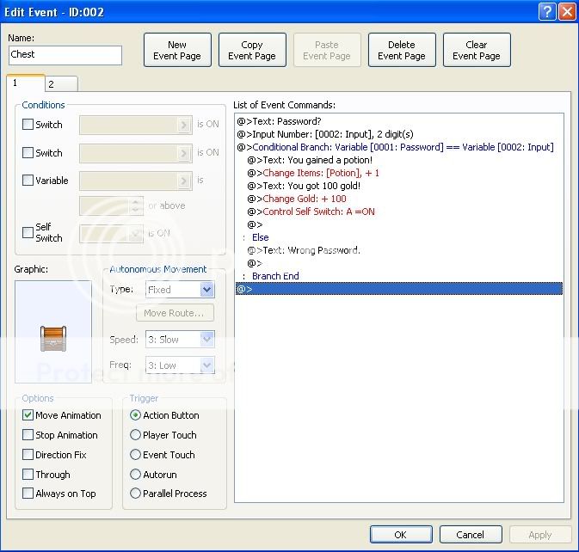Tick the Direction Fix checkbox
The height and width of the screenshot is (552, 579).
point(28,455)
